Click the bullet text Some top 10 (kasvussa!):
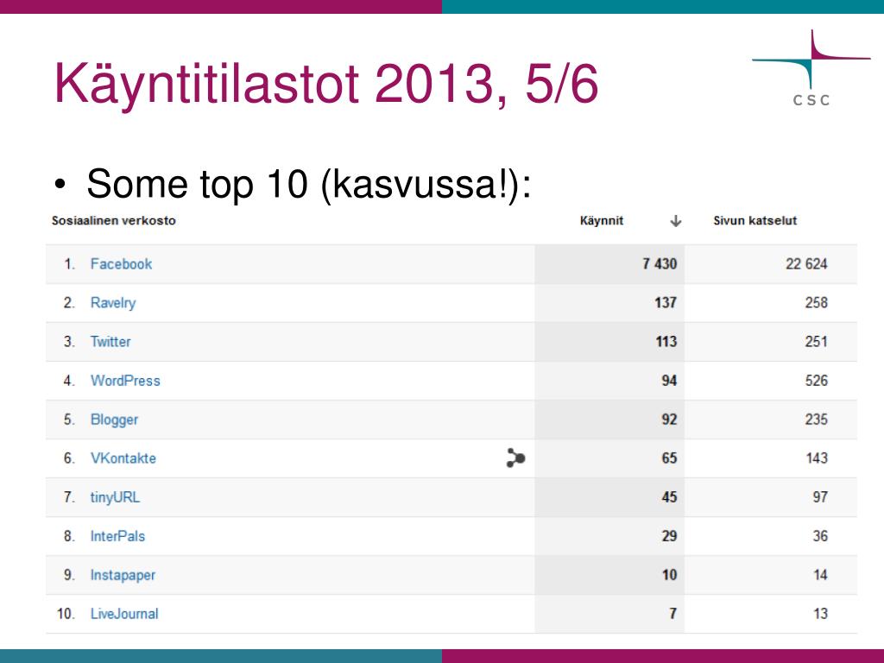 308,184
